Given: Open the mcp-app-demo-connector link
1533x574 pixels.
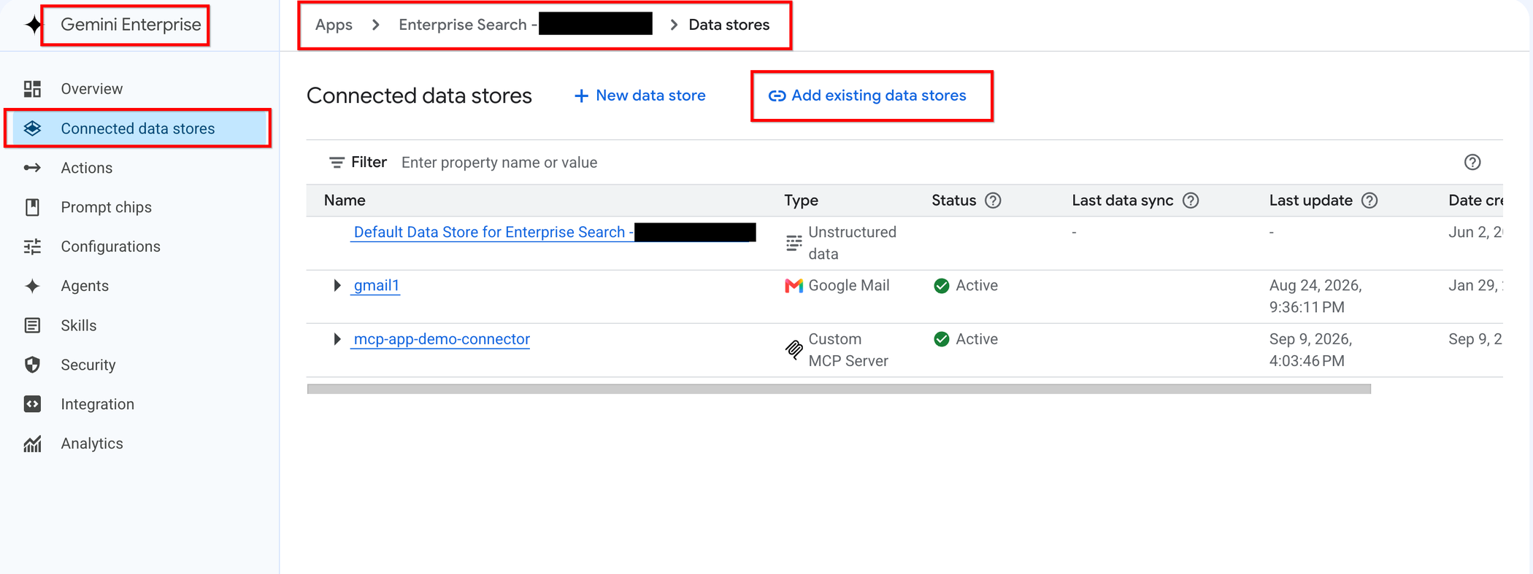Looking at the screenshot, I should coord(442,339).
